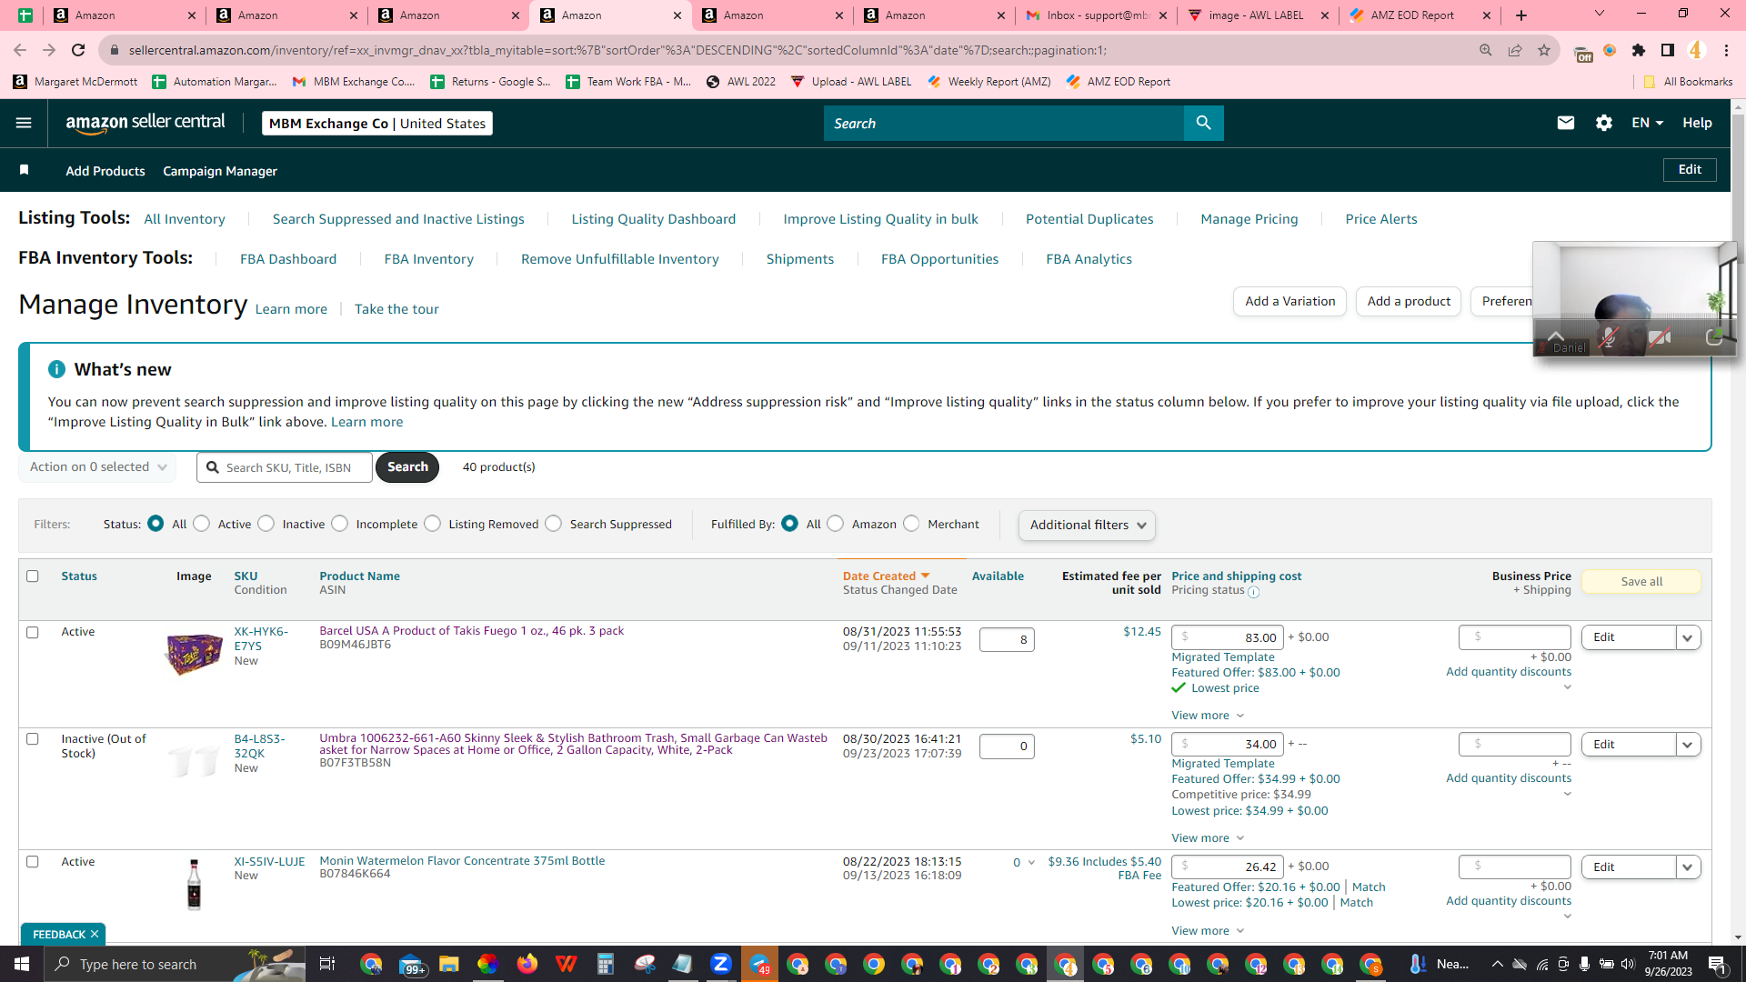The width and height of the screenshot is (1746, 982).
Task: Select Listing Removed status radio button
Action: [433, 524]
